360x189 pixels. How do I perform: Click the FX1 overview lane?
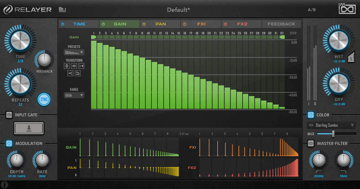coord(249,147)
